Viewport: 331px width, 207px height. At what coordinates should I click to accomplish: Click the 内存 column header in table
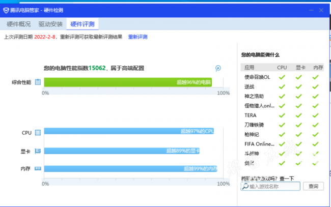tap(318, 68)
